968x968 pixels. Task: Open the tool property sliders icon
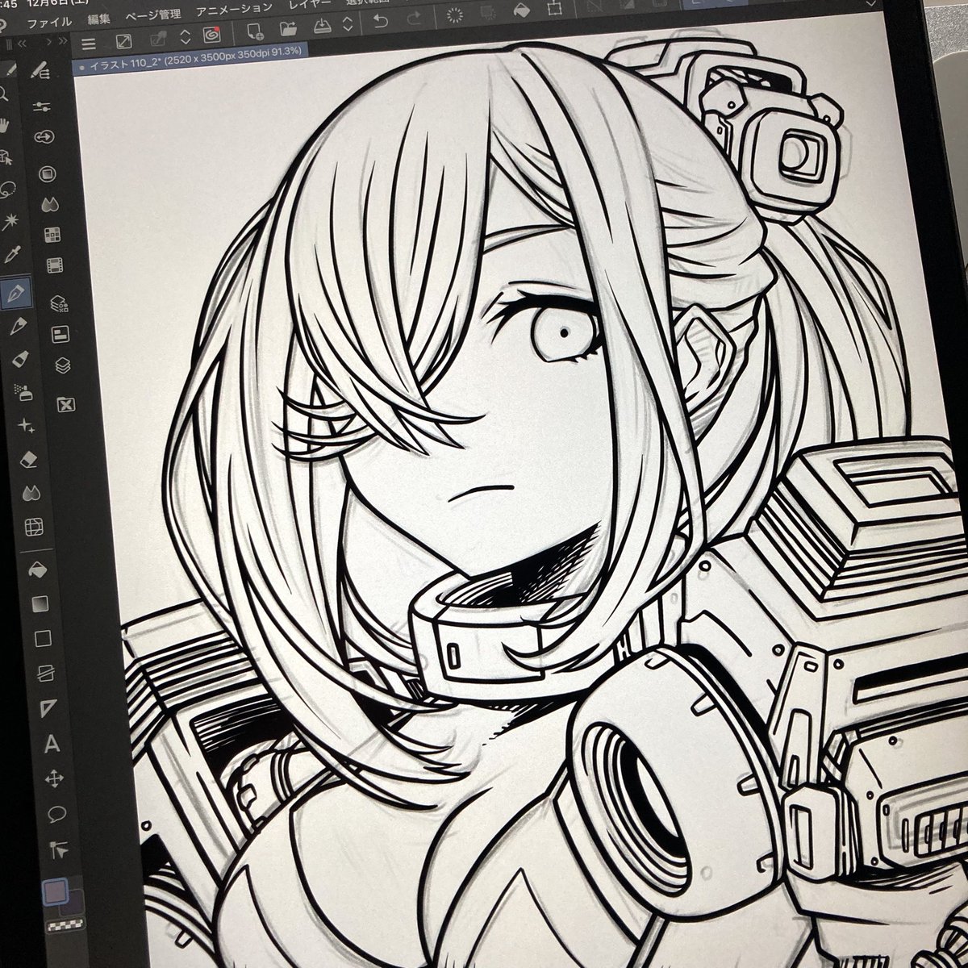43,106
